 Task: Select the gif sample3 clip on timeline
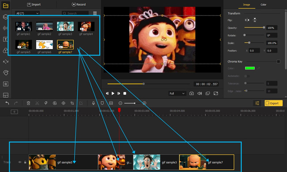click(156, 162)
